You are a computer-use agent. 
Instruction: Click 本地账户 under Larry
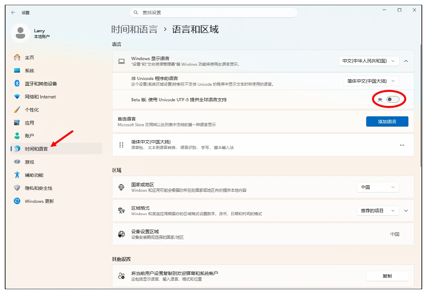(x=42, y=36)
